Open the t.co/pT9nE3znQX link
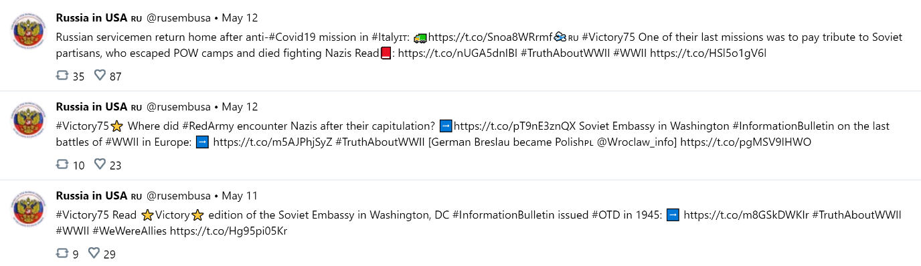The width and height of the screenshot is (921, 266). click(515, 126)
